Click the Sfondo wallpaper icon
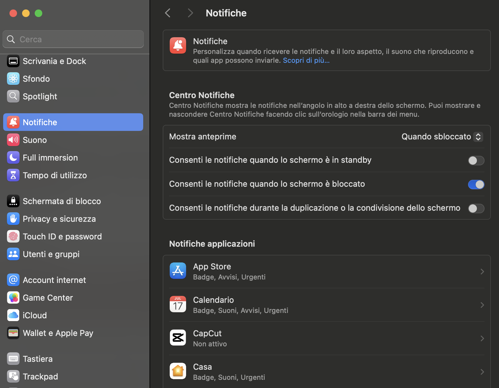This screenshot has height=388, width=499. point(13,79)
